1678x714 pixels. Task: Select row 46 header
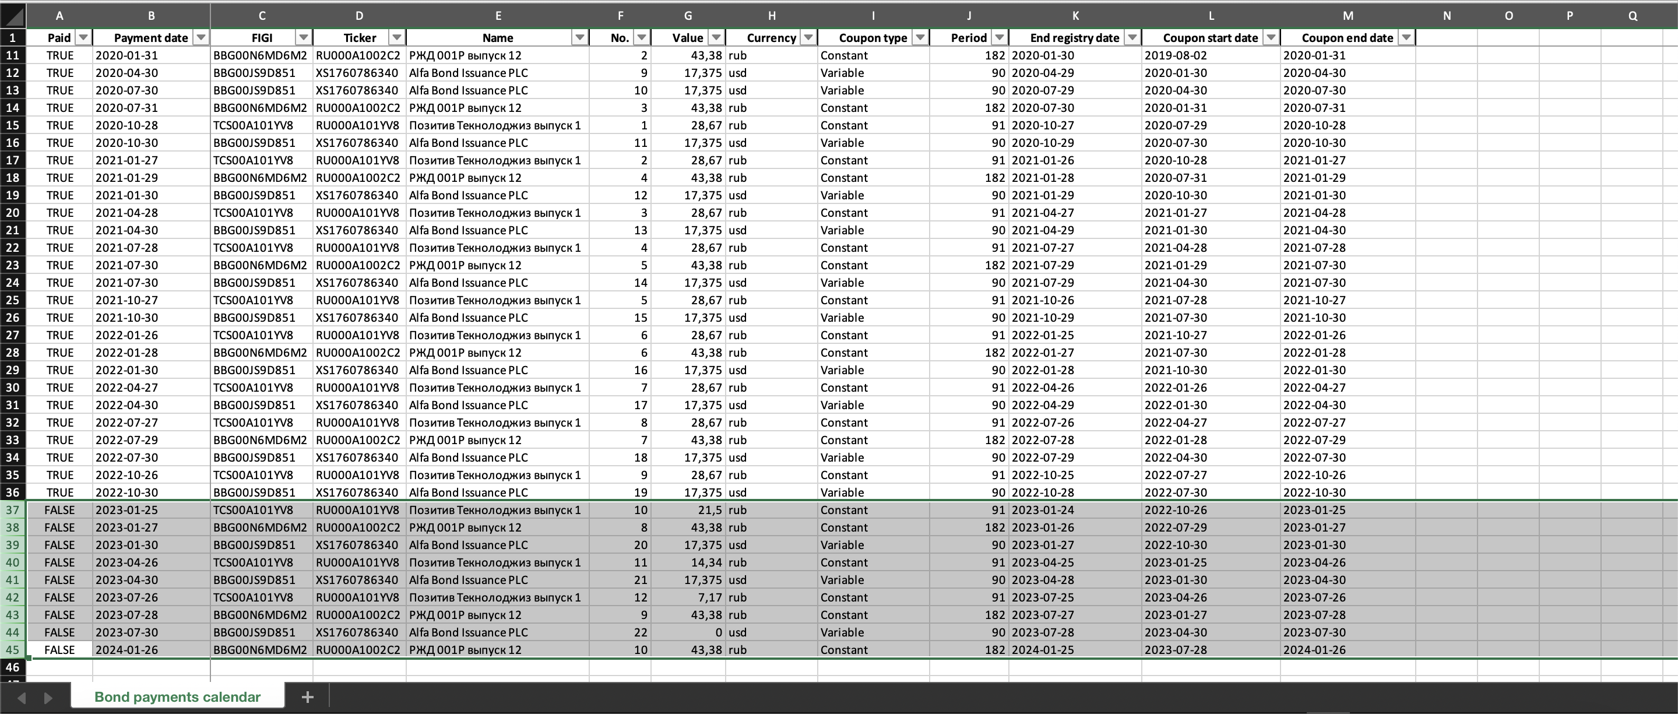12,667
